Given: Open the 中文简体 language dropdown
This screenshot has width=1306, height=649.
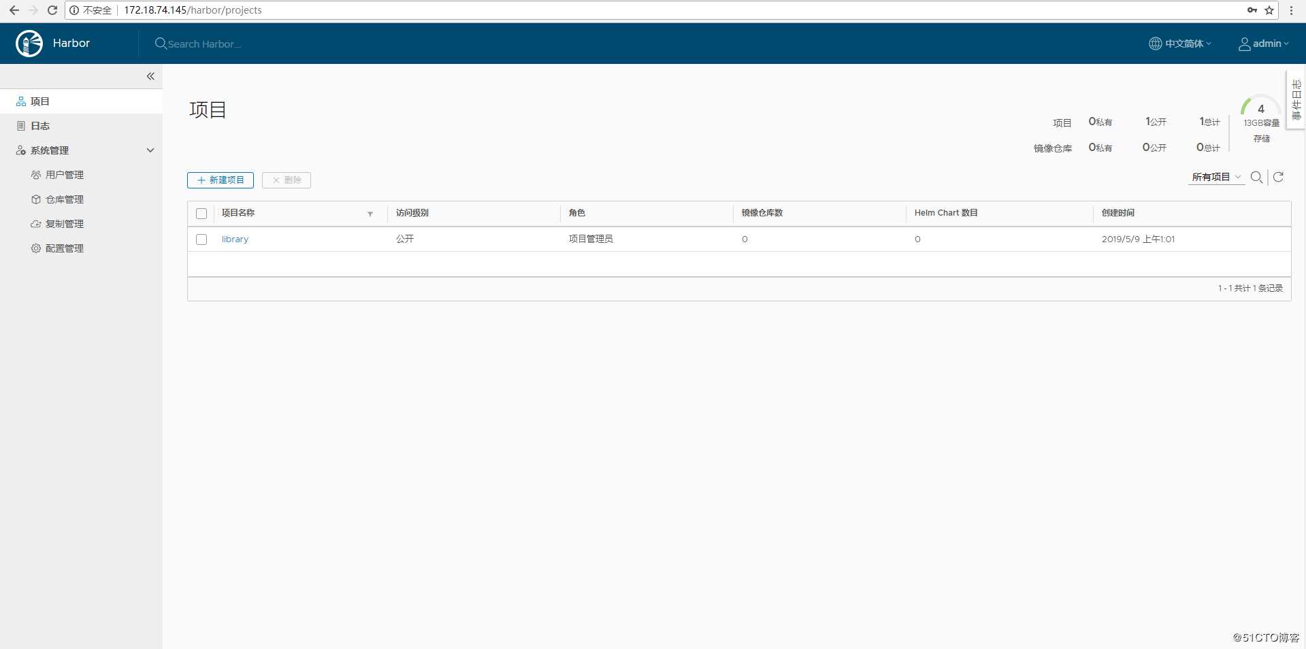Looking at the screenshot, I should click(x=1180, y=44).
